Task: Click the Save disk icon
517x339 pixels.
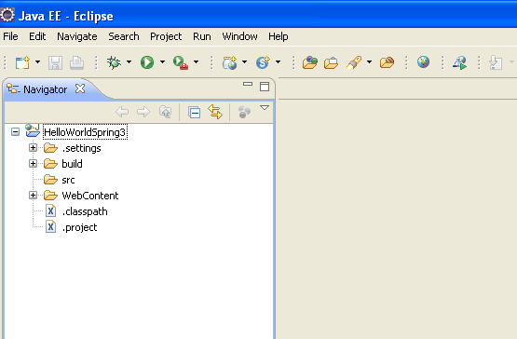Action: pyautogui.click(x=55, y=62)
